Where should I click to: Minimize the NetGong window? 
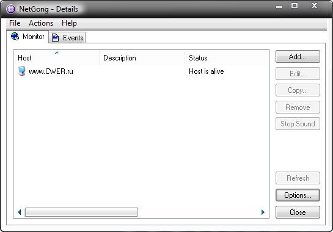279,7
